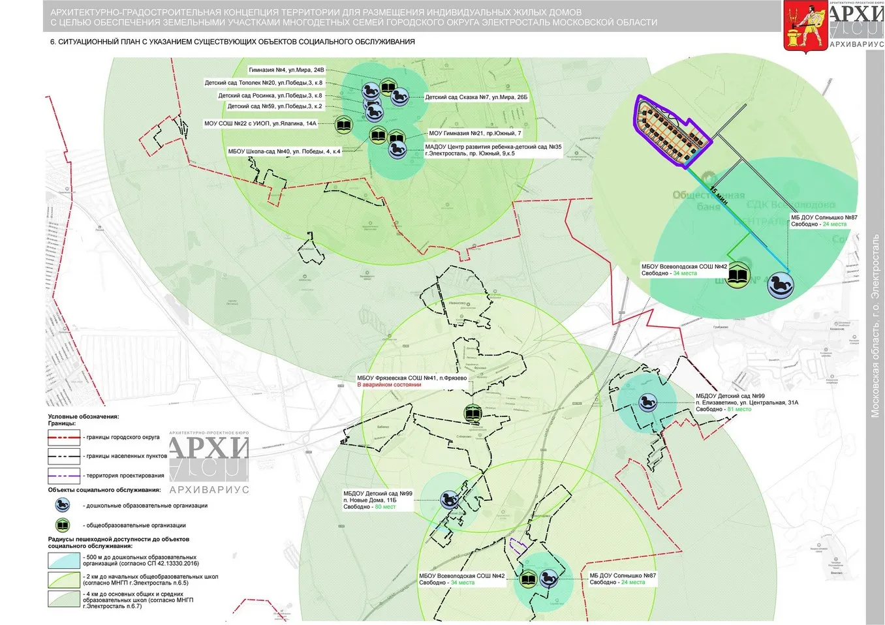Click the purple project territory legend sample
Viewport: 885px width, 625px height.
tap(64, 476)
